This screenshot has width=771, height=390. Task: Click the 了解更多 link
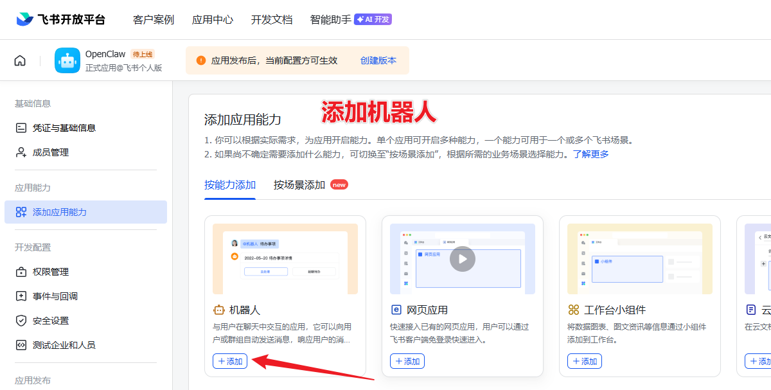tap(591, 154)
